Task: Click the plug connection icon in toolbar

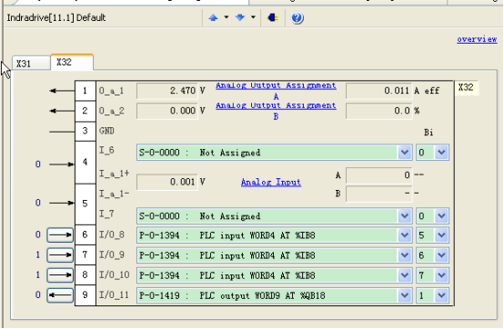Action: point(273,18)
